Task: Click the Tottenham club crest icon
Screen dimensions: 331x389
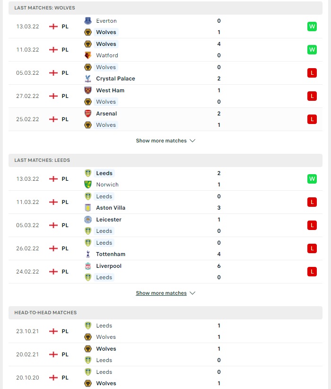Action: [x=88, y=254]
